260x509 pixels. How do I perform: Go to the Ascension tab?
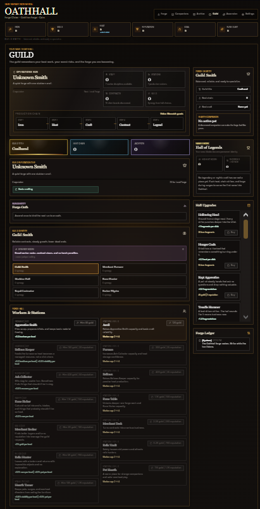(230, 15)
